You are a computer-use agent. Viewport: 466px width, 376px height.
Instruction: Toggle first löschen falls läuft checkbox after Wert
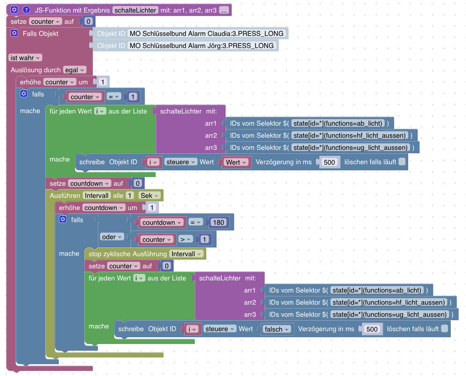click(x=402, y=162)
